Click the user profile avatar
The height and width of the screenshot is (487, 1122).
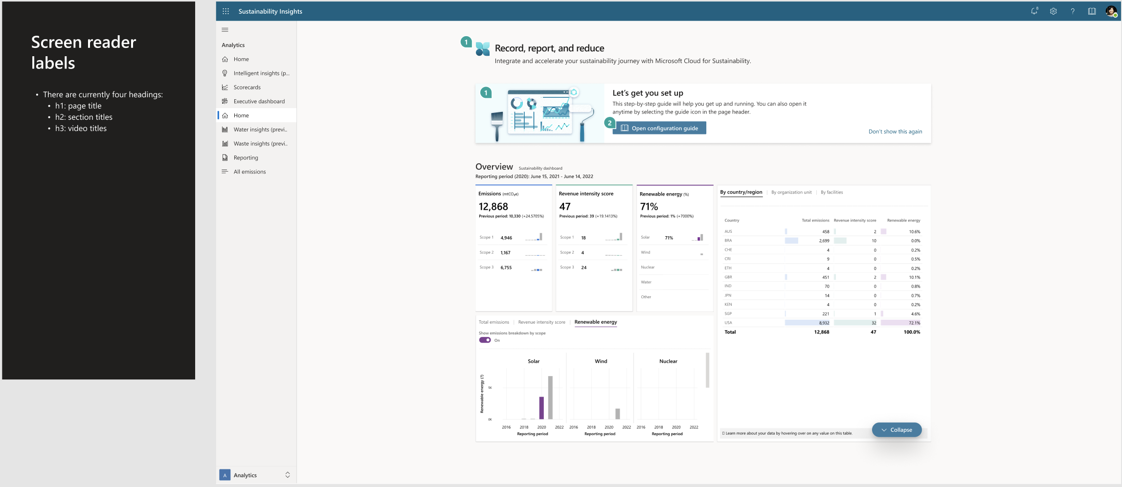point(1111,11)
